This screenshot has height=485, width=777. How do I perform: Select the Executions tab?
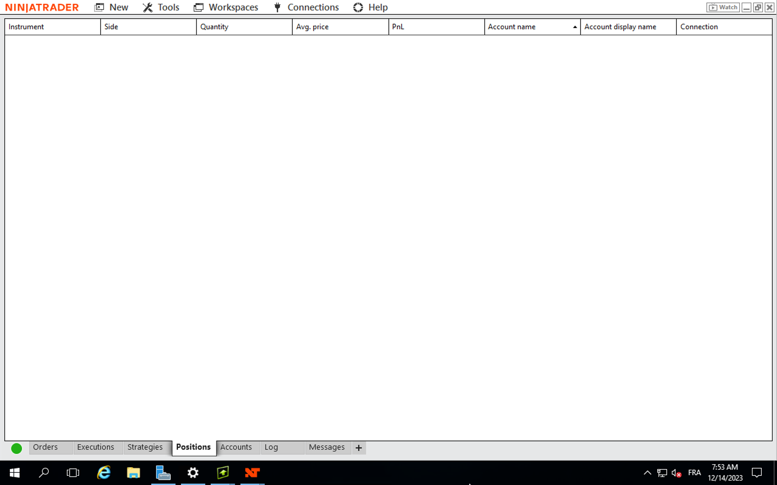[x=95, y=447]
